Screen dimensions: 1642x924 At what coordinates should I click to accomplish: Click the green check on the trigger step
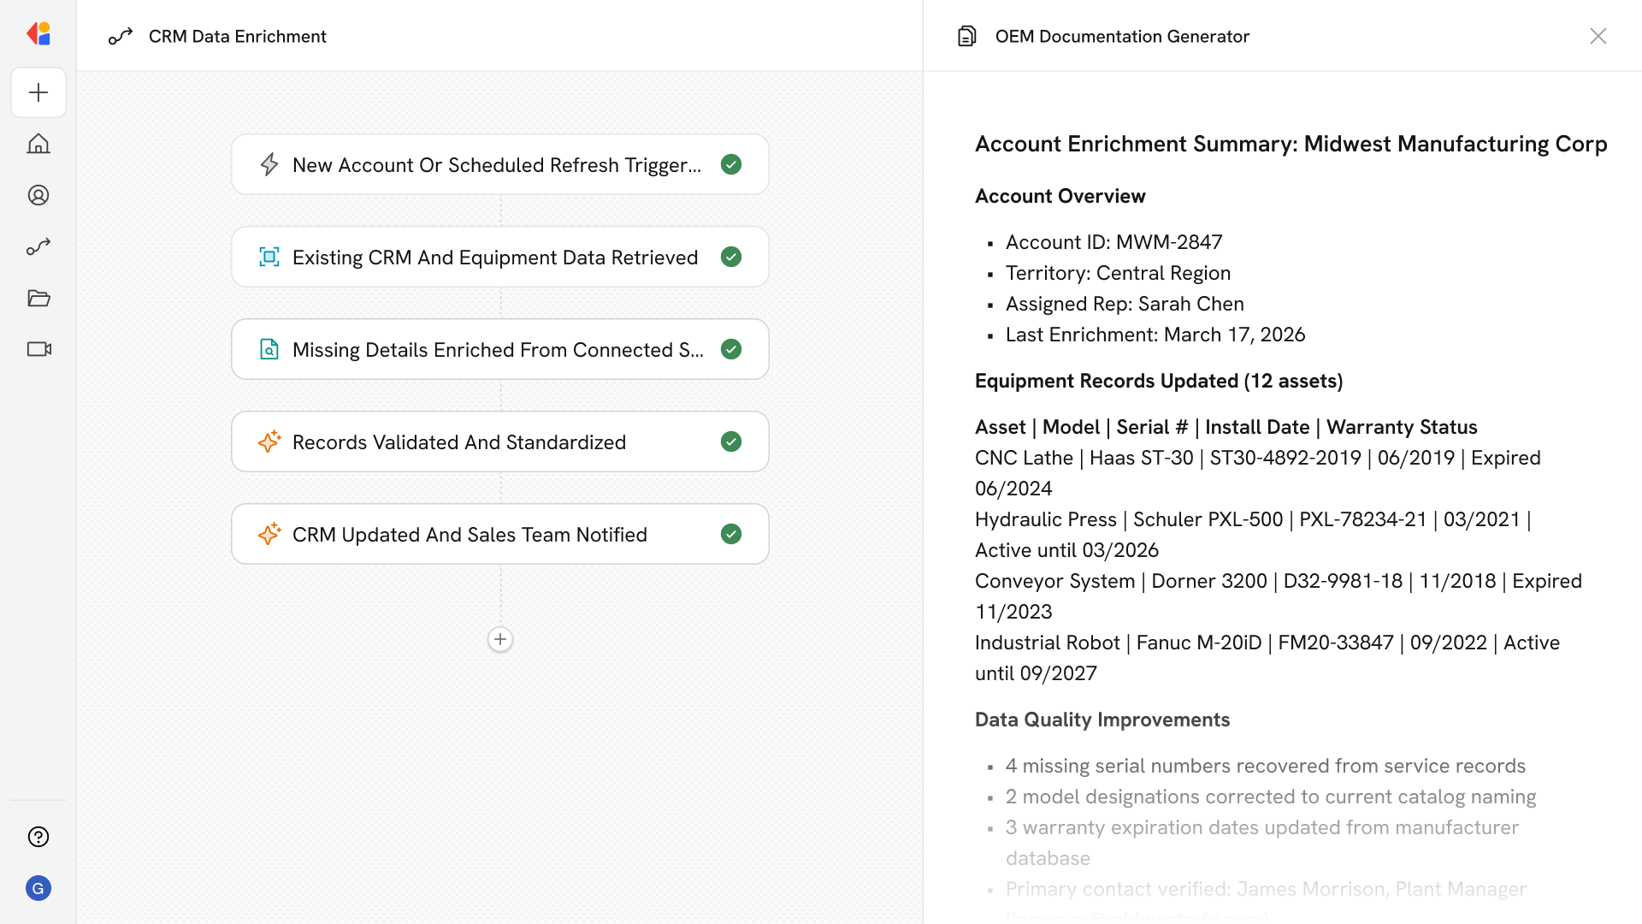(x=731, y=164)
